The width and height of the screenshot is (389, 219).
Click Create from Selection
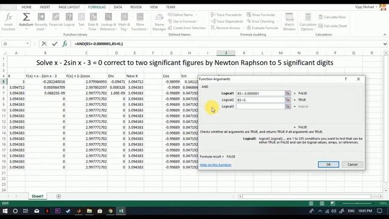click(x=187, y=28)
